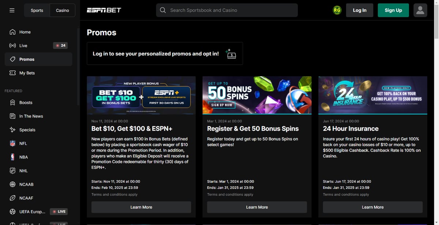Click the NCAAF football icon
The image size is (439, 225).
point(12,198)
